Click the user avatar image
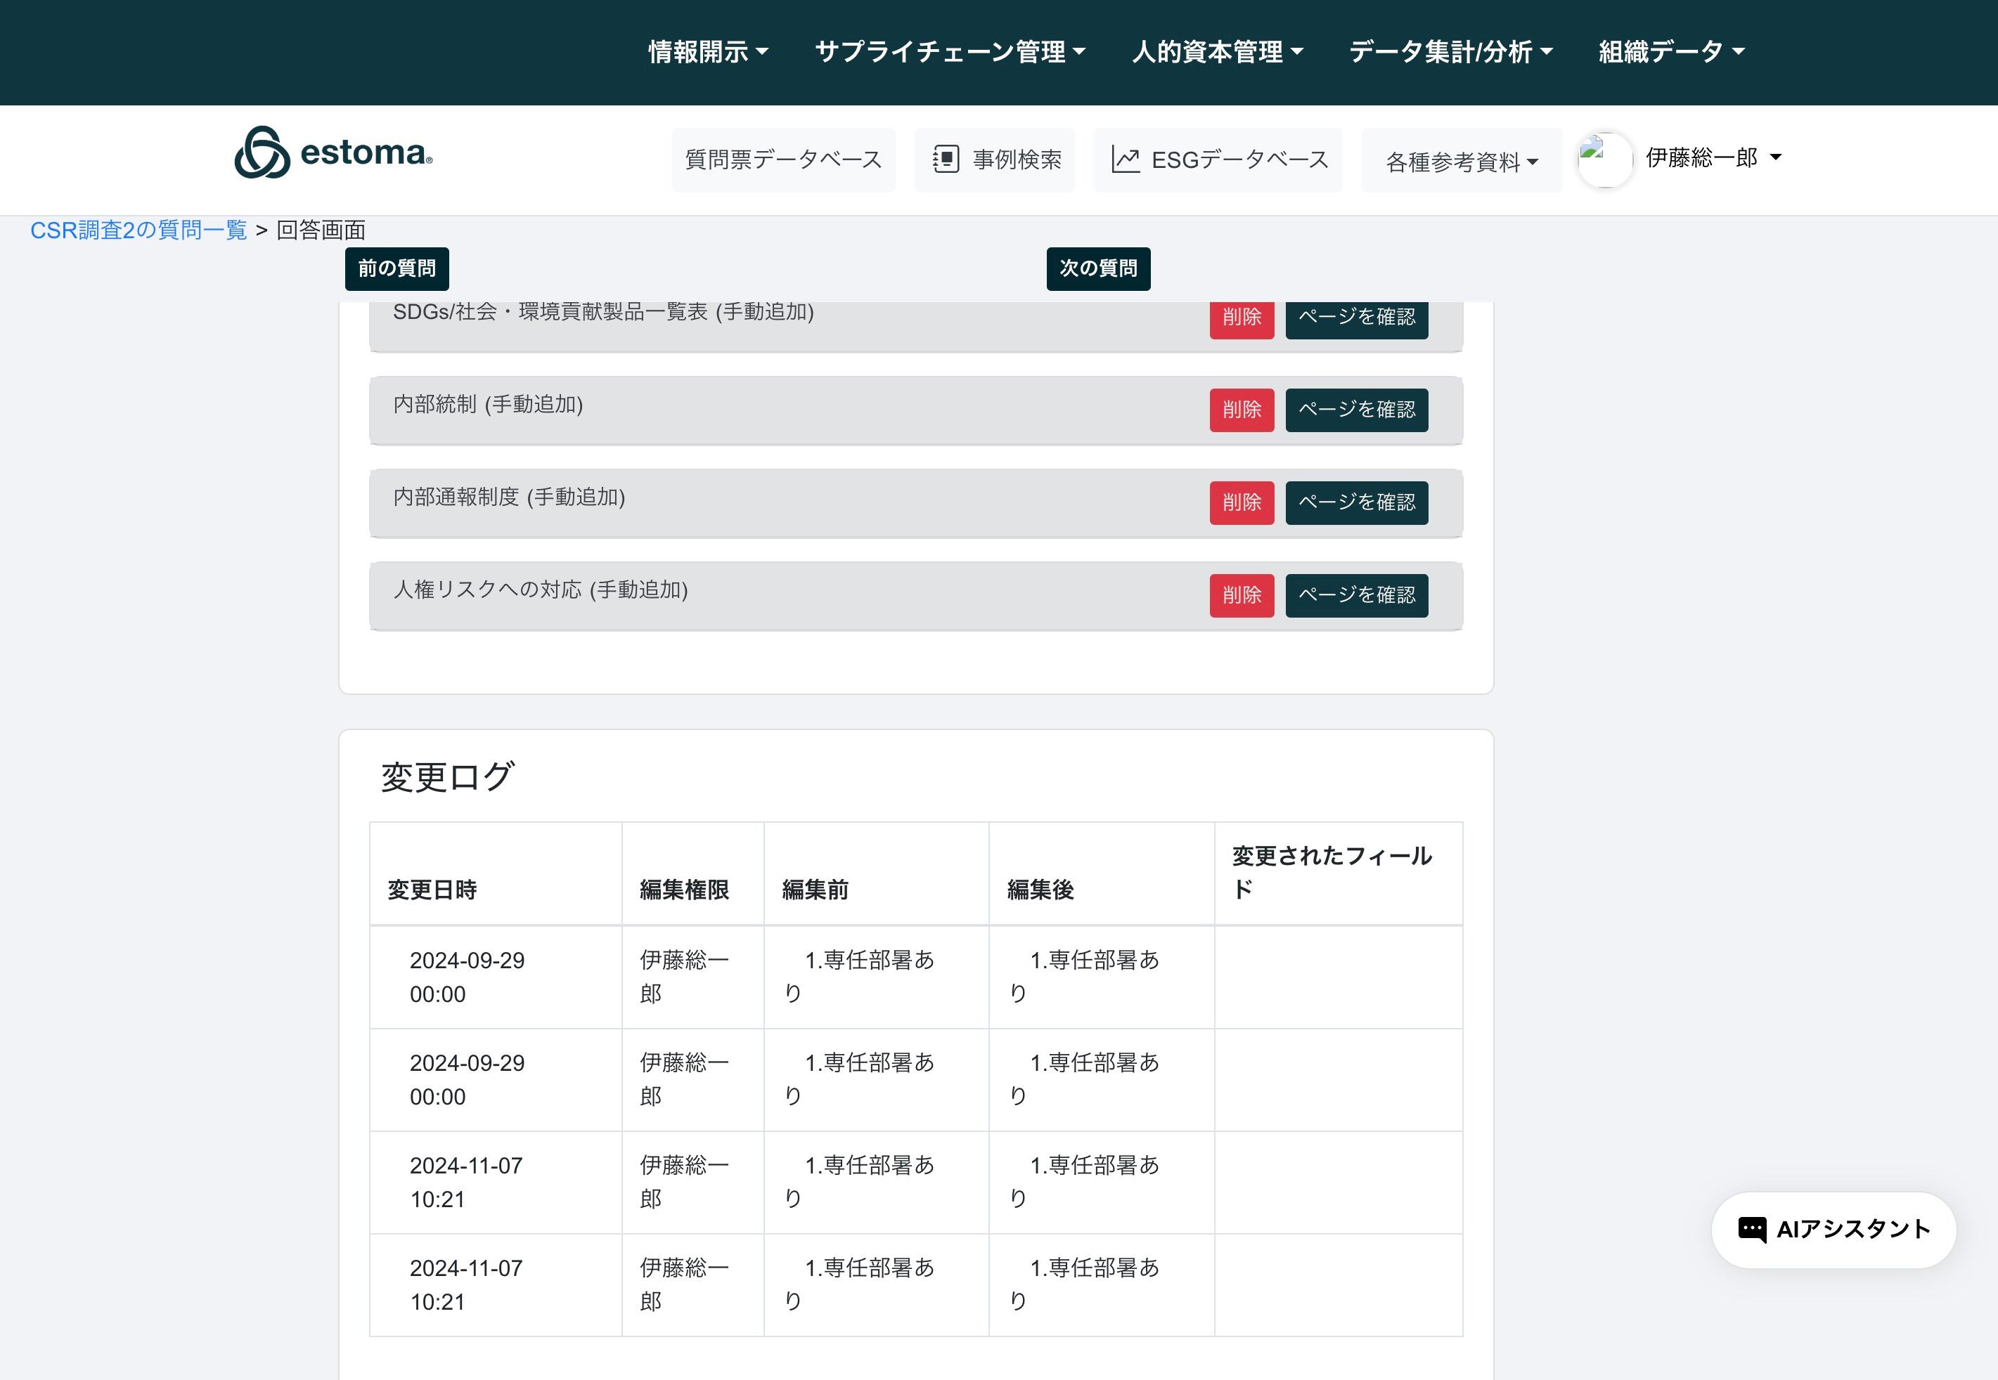Viewport: 1998px width, 1380px height. (x=1604, y=159)
